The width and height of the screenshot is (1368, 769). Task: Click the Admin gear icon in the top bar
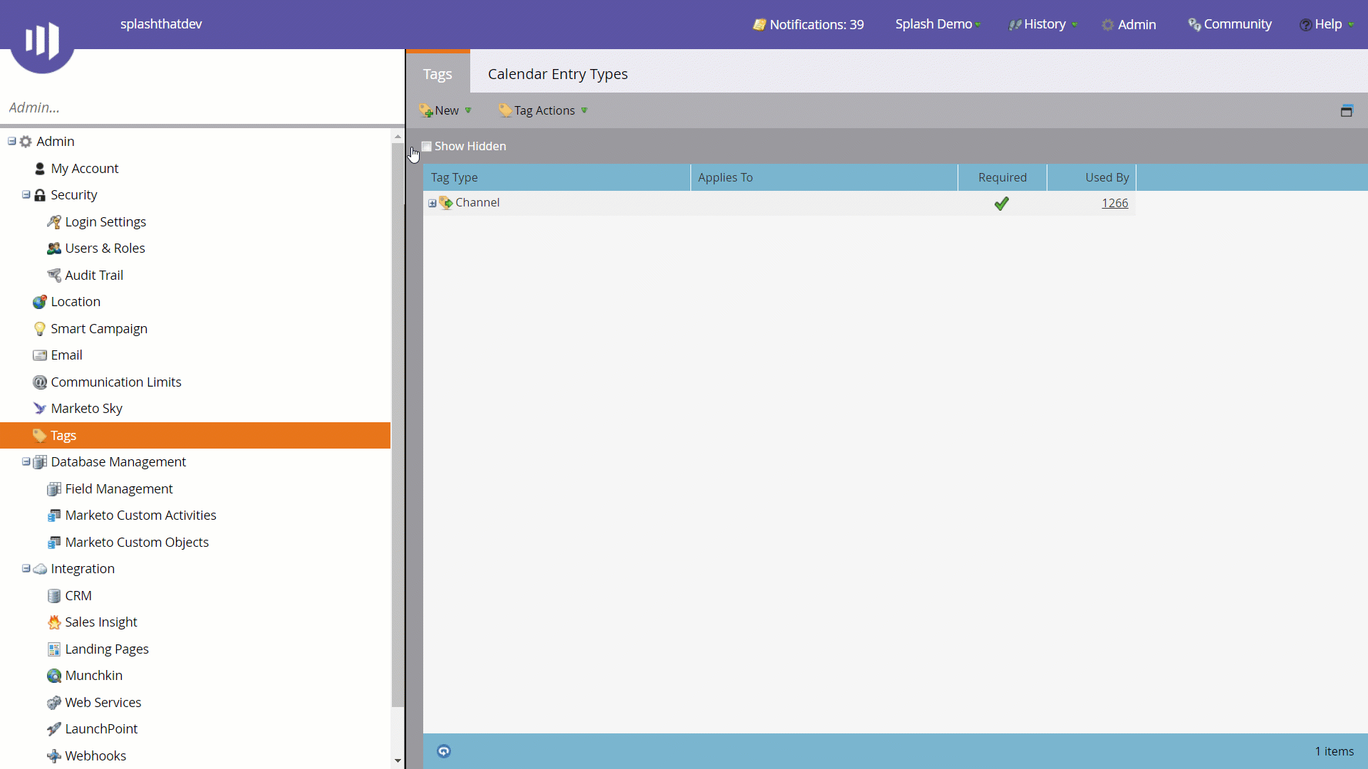tap(1108, 25)
